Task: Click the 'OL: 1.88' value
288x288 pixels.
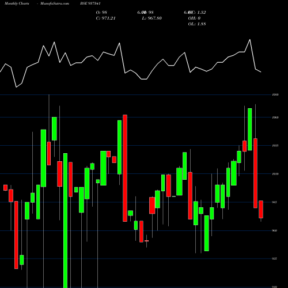Action: pos(197,24)
